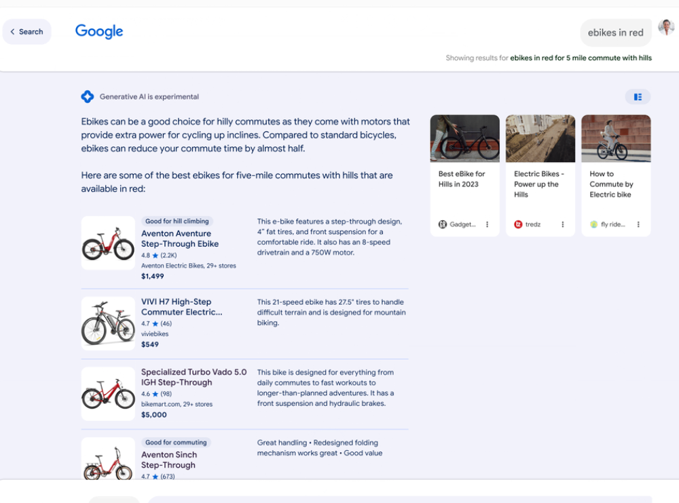Open the Aventon Sinch Step-Through listing
Screen dimensions: 679x503
click(x=169, y=460)
